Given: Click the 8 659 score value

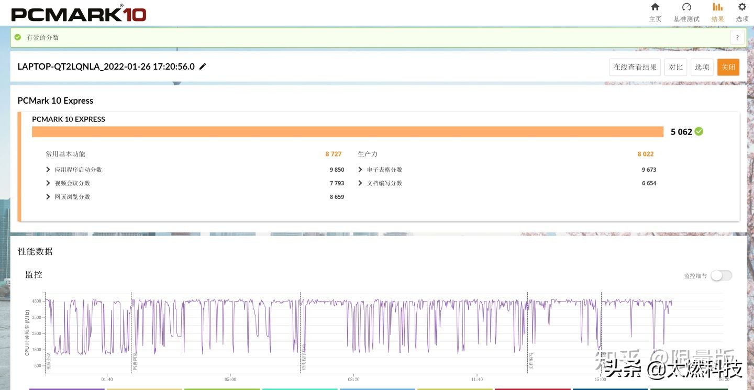Looking at the screenshot, I should tap(337, 197).
